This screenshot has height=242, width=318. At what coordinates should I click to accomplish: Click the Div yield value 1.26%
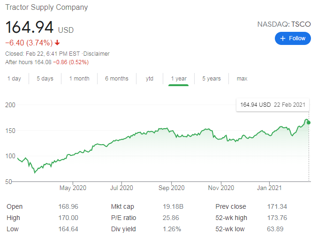coord(172,229)
